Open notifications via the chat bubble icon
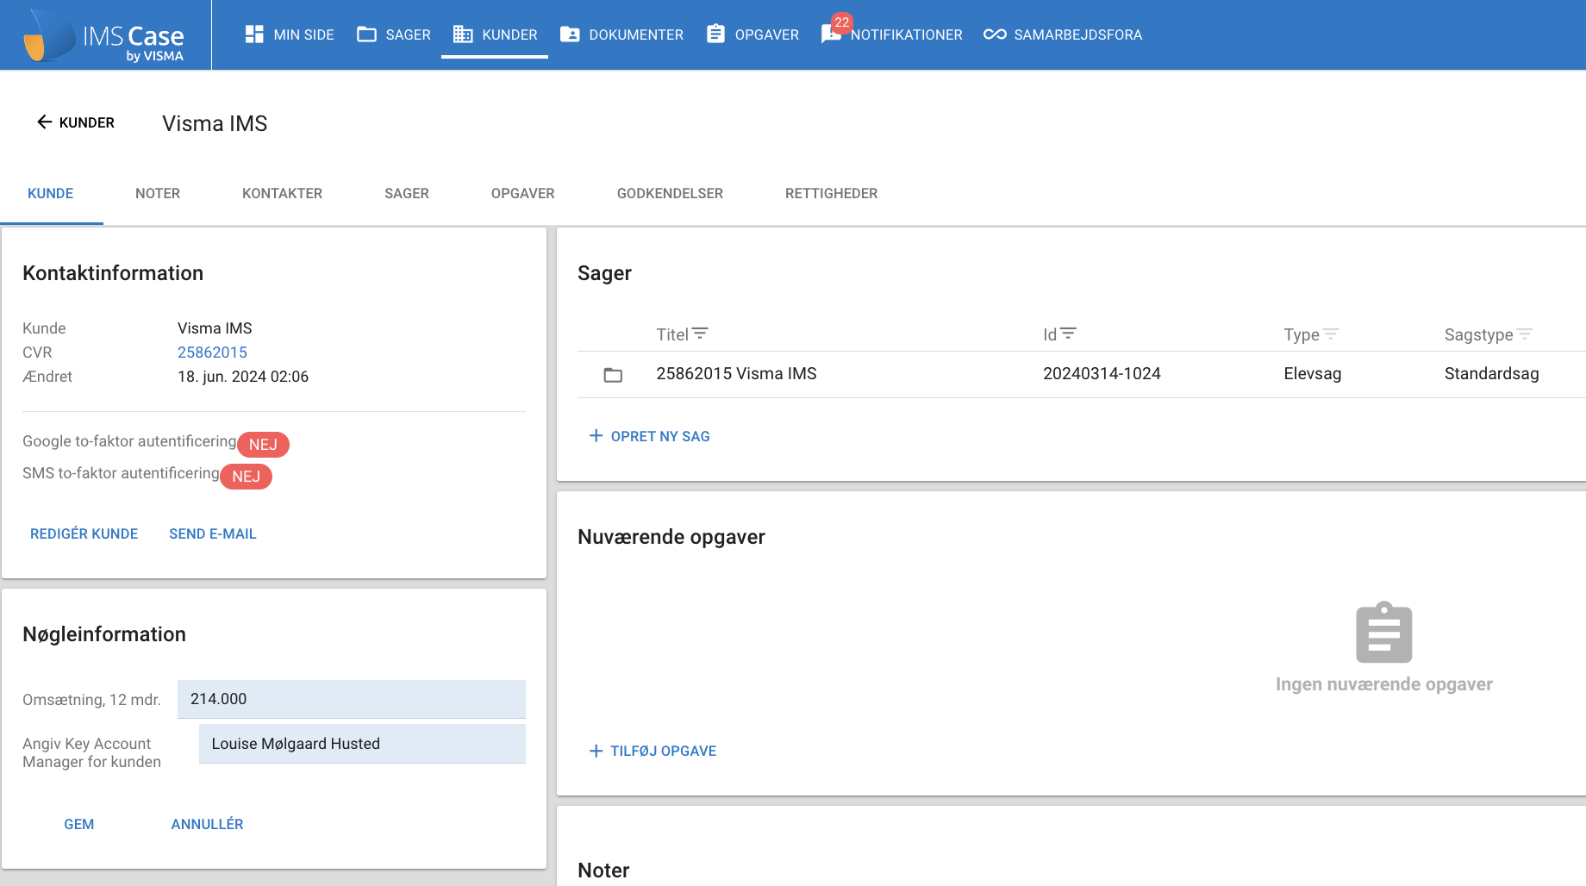1586x886 pixels. pos(831,34)
